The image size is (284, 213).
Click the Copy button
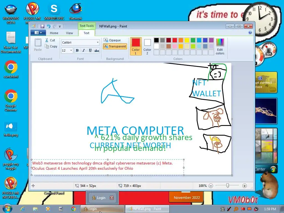coord(51,46)
